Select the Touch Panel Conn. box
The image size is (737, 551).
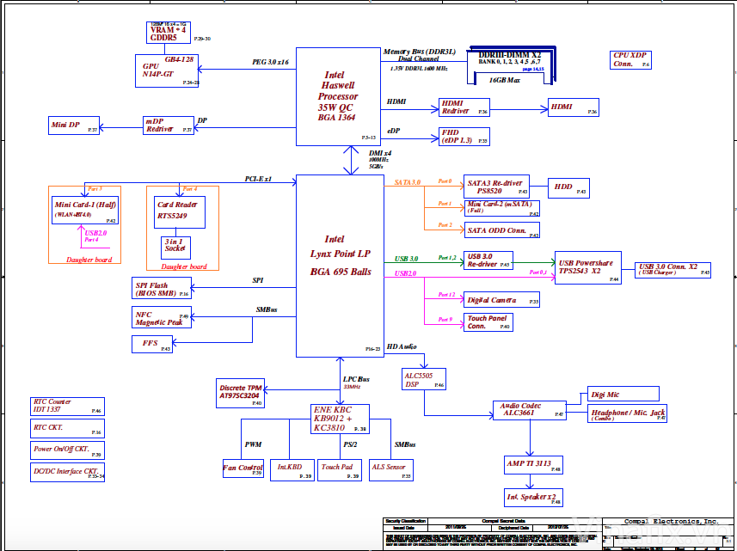tap(488, 322)
